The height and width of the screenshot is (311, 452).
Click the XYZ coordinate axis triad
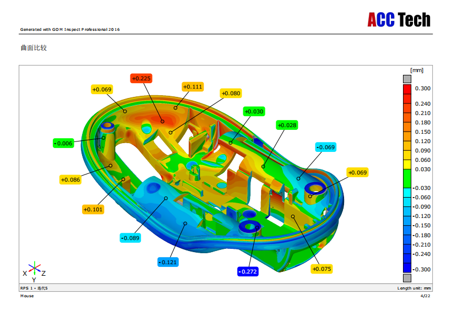coord(34,269)
